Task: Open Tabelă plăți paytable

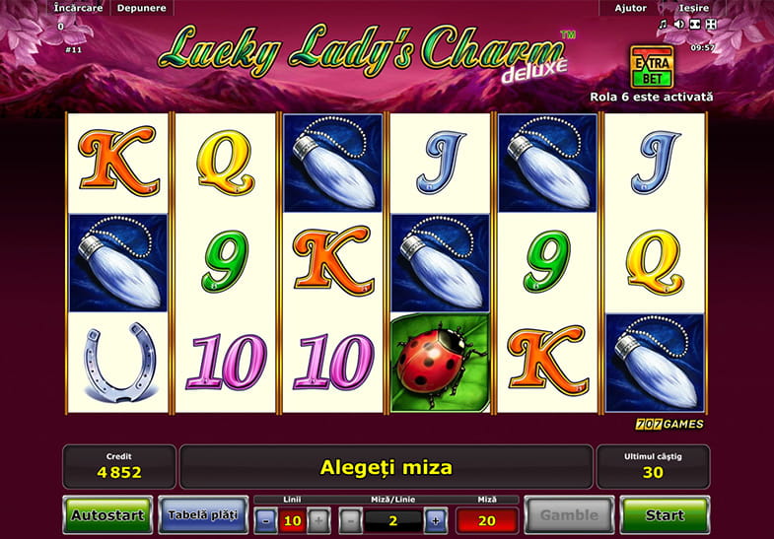Action: pos(203,514)
